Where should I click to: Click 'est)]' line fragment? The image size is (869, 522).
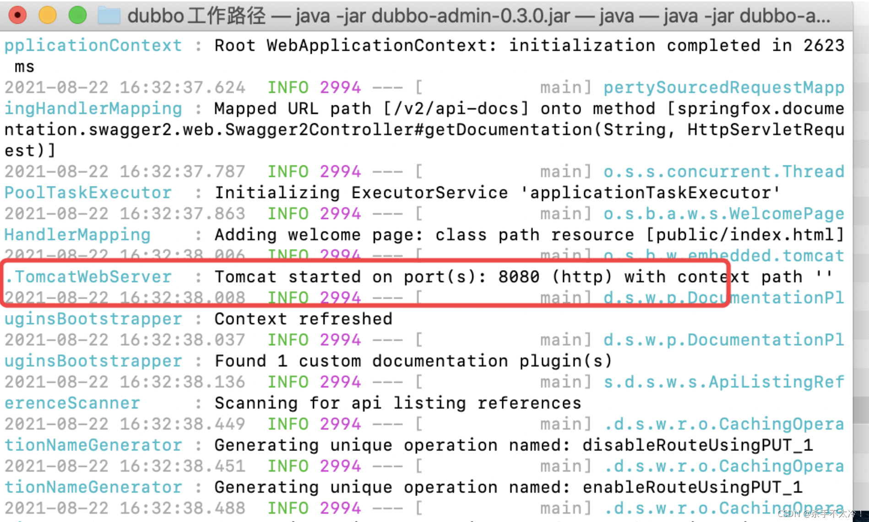pyautogui.click(x=30, y=150)
